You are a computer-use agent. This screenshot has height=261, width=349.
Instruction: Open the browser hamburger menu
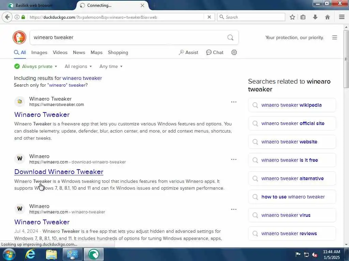click(342, 17)
